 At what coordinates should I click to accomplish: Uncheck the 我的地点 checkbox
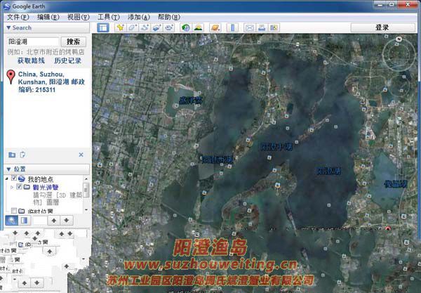click(x=14, y=179)
